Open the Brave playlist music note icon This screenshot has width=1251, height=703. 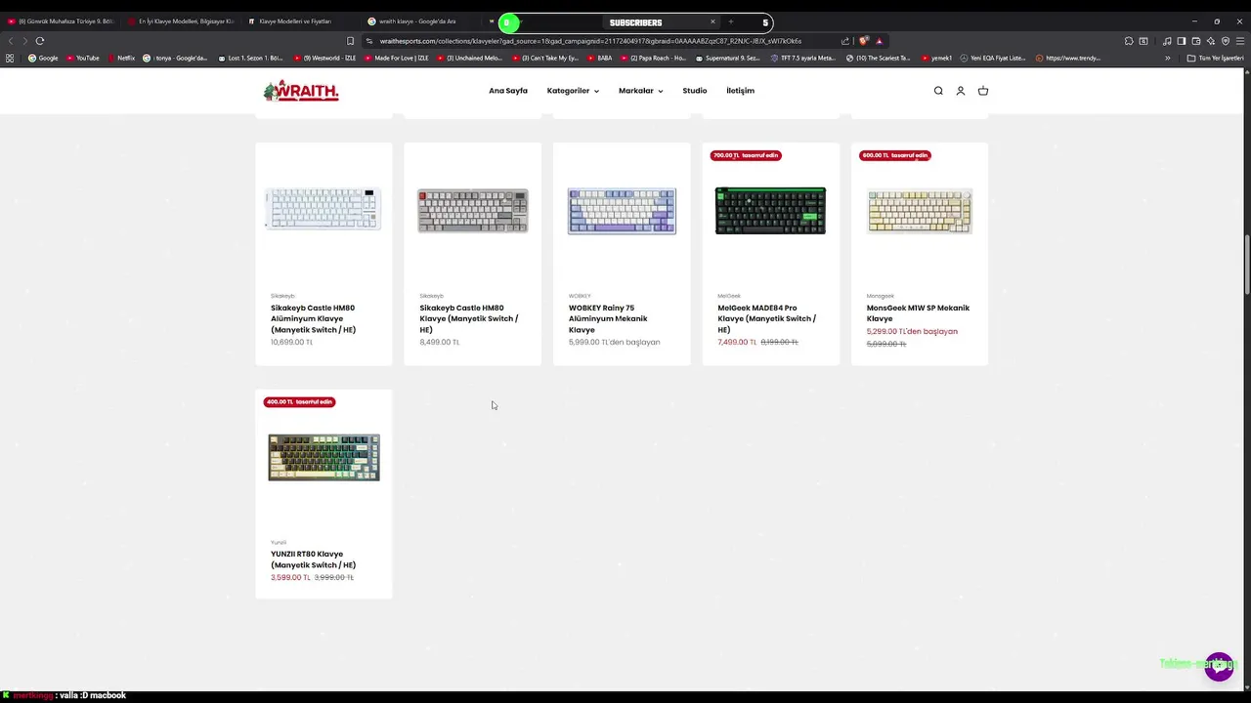[x=1167, y=41]
